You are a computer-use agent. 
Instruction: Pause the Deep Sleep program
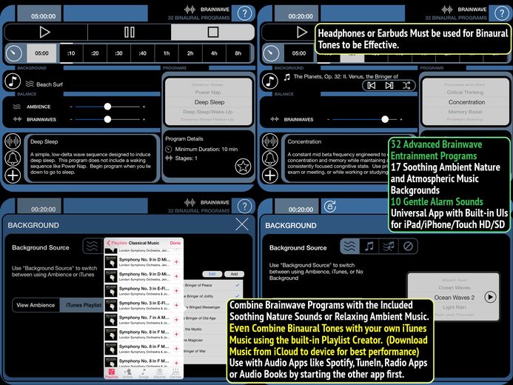130,32
